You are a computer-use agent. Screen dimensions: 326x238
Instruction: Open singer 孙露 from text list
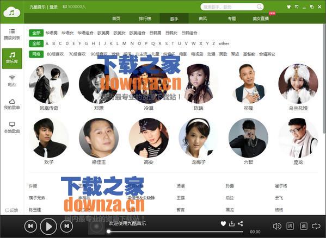click(x=230, y=186)
